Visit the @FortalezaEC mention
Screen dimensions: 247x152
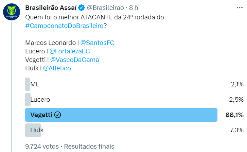point(70,51)
